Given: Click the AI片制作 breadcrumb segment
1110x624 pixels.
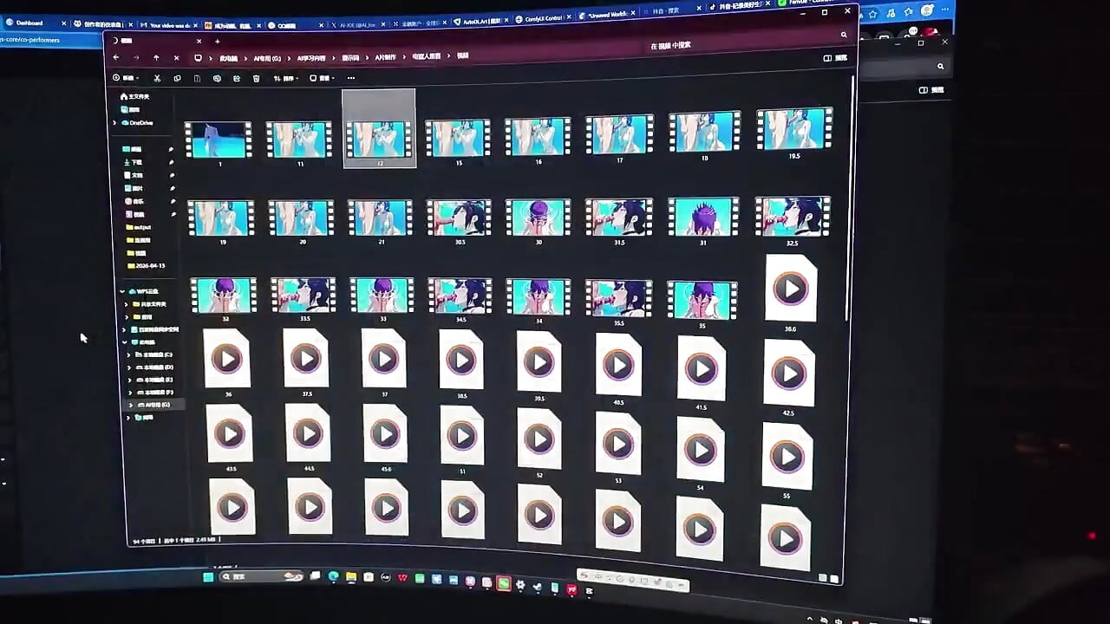Looking at the screenshot, I should (x=385, y=57).
